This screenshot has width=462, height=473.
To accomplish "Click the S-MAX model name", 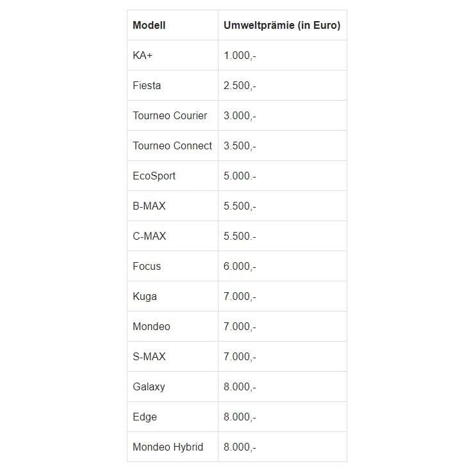I will pos(149,356).
